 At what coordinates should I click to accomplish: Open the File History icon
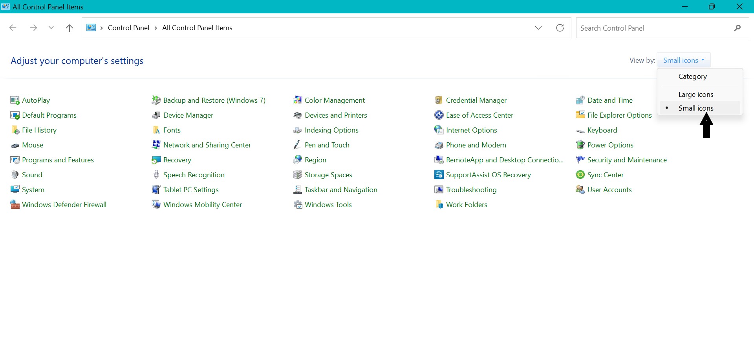(x=15, y=130)
